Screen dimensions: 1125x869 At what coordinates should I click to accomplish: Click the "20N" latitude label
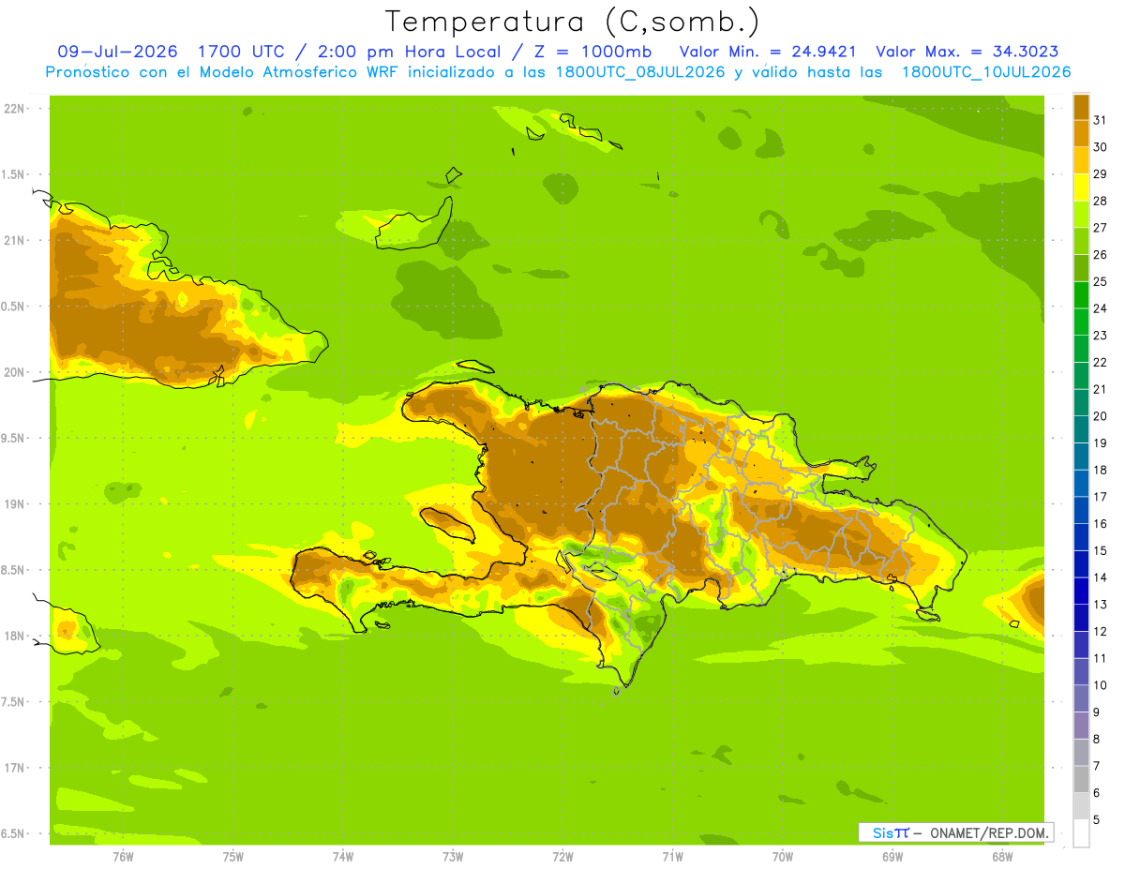pos(14,372)
